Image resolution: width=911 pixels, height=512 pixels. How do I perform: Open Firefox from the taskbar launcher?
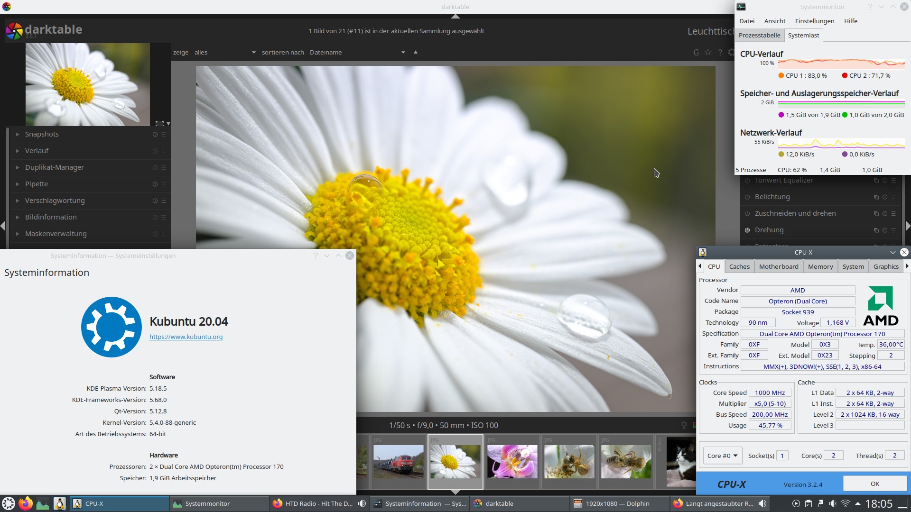26,503
